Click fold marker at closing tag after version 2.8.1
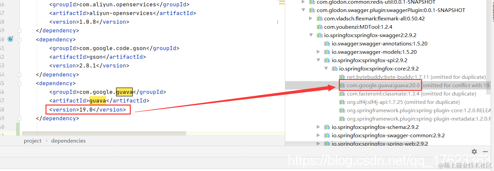Screen dimensions: 494x171 (19, 74)
